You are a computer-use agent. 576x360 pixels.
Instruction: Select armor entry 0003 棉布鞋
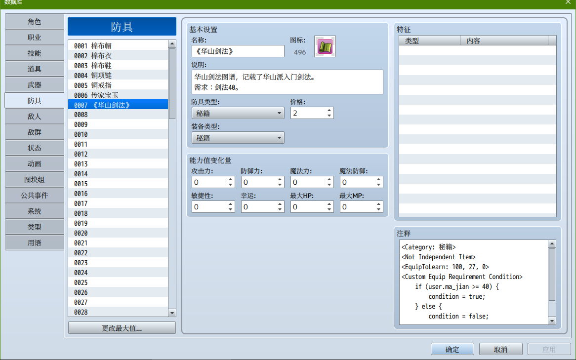[118, 65]
